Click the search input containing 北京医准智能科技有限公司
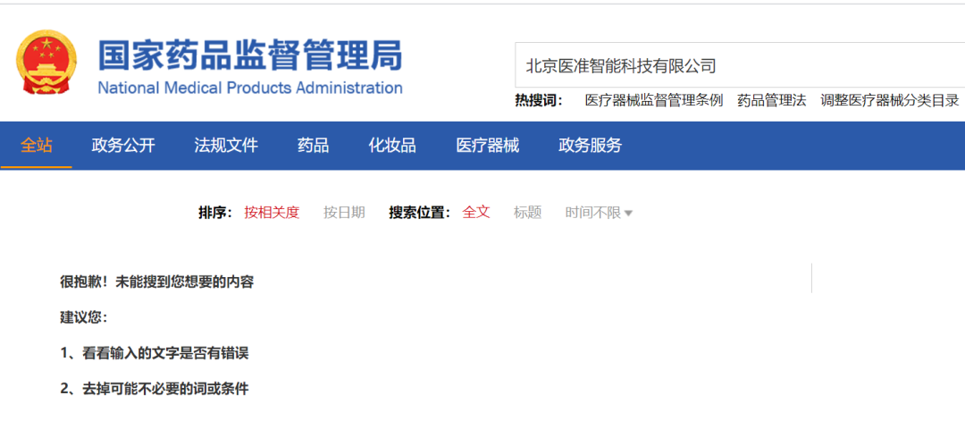Screen dimensions: 965x446 (740, 65)
